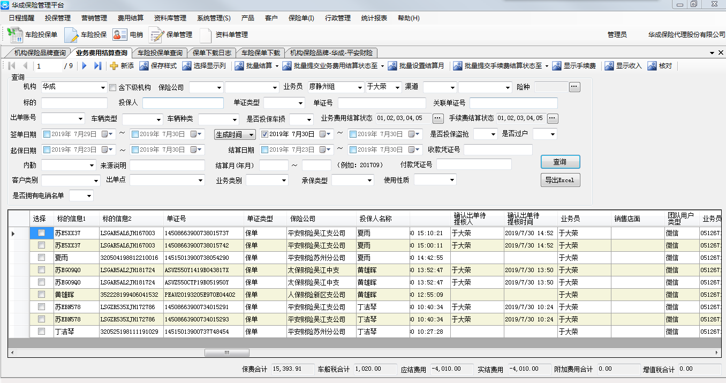
Task: Uncheck the 生成时间 start date checkbox
Action: click(x=264, y=134)
